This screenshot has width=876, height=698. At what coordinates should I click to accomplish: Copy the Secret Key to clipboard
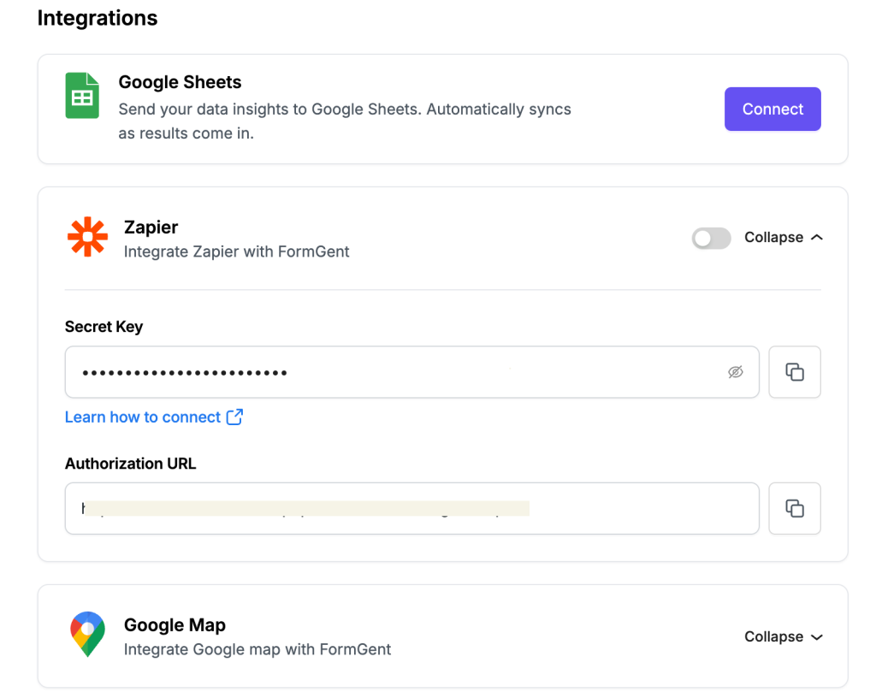pos(795,372)
